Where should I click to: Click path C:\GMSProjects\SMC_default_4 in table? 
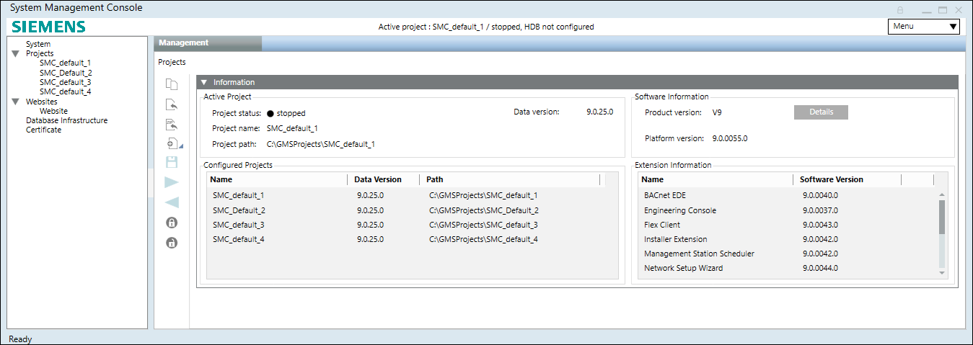483,239
